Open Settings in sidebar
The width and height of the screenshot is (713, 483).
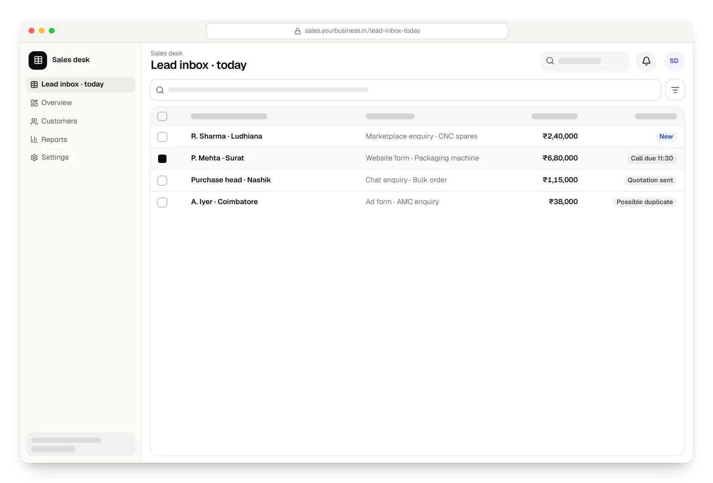[x=81, y=157]
